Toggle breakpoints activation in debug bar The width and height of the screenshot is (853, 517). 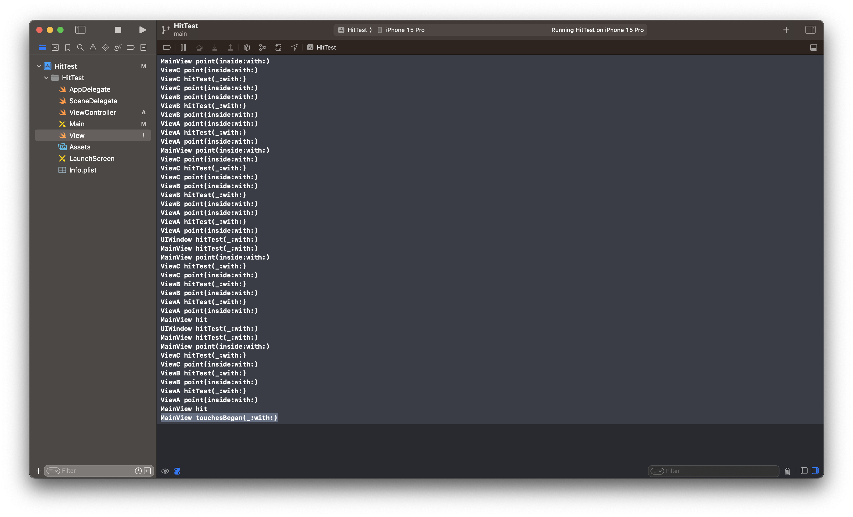coord(167,47)
